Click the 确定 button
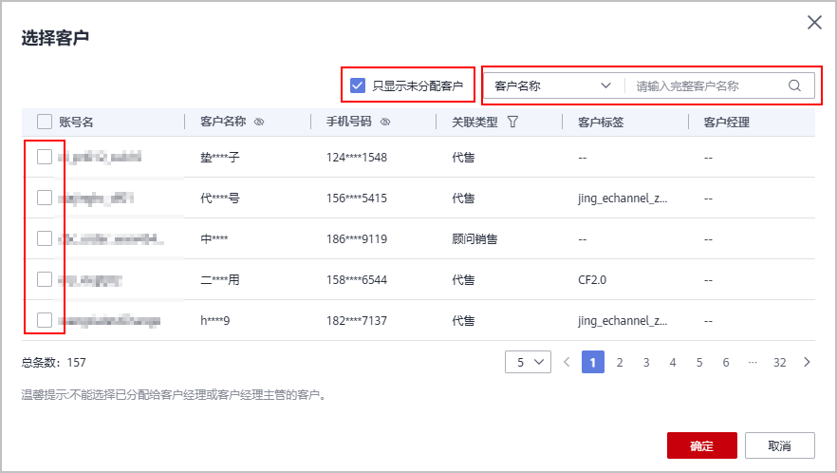 tap(701, 445)
